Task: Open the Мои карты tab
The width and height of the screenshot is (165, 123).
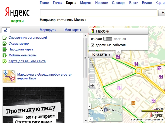Action: [73, 30]
